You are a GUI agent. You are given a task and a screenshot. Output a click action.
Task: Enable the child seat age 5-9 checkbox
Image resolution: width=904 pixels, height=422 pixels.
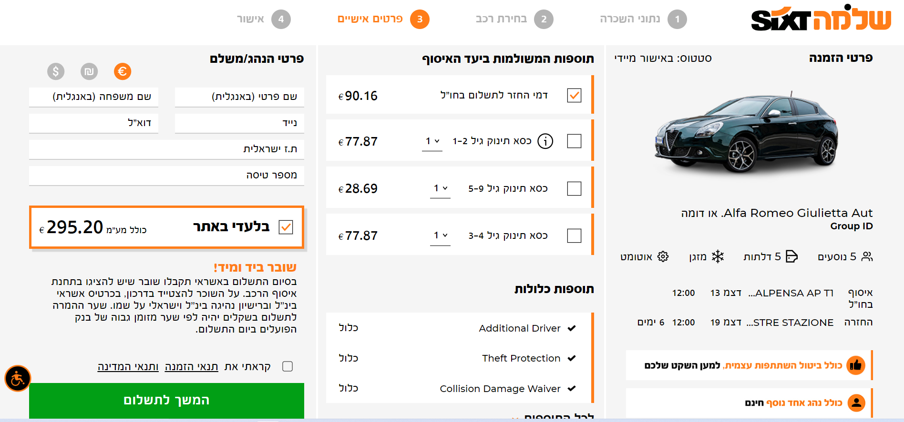(x=574, y=189)
